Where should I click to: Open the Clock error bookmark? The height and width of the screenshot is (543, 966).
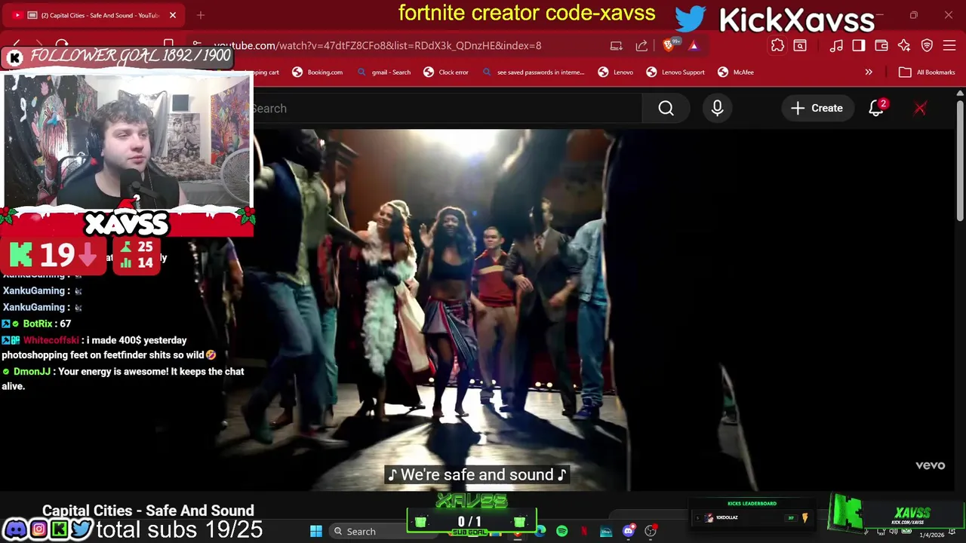[446, 72]
